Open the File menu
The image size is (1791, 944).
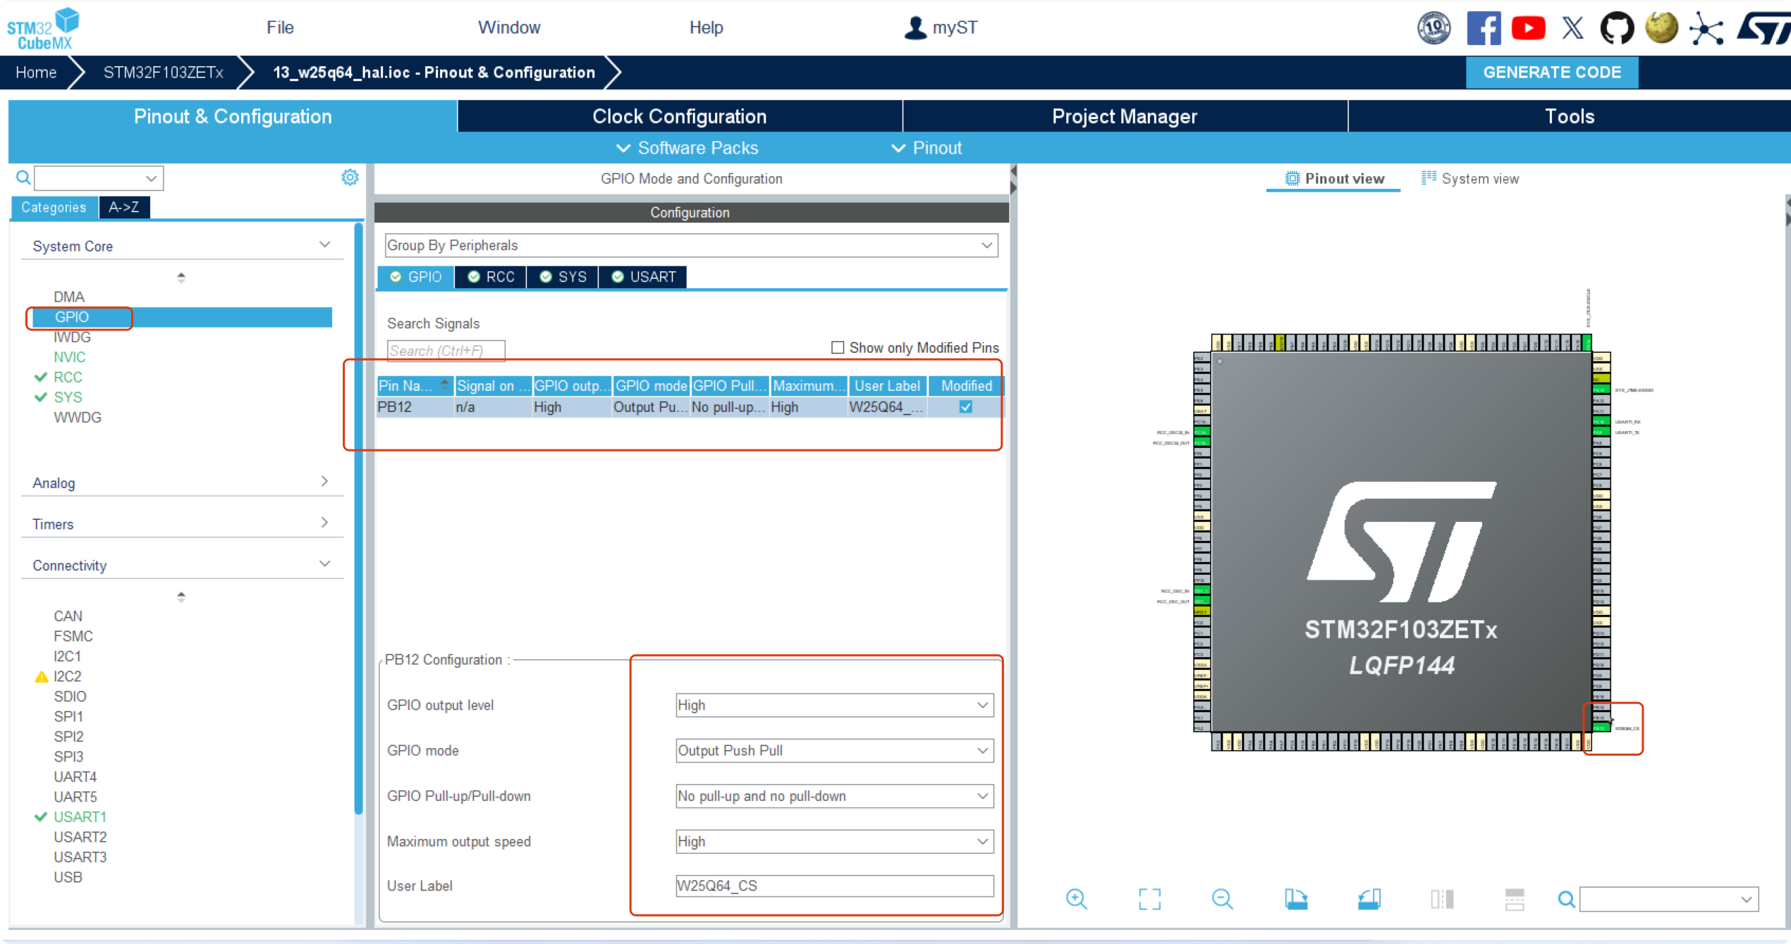280,27
